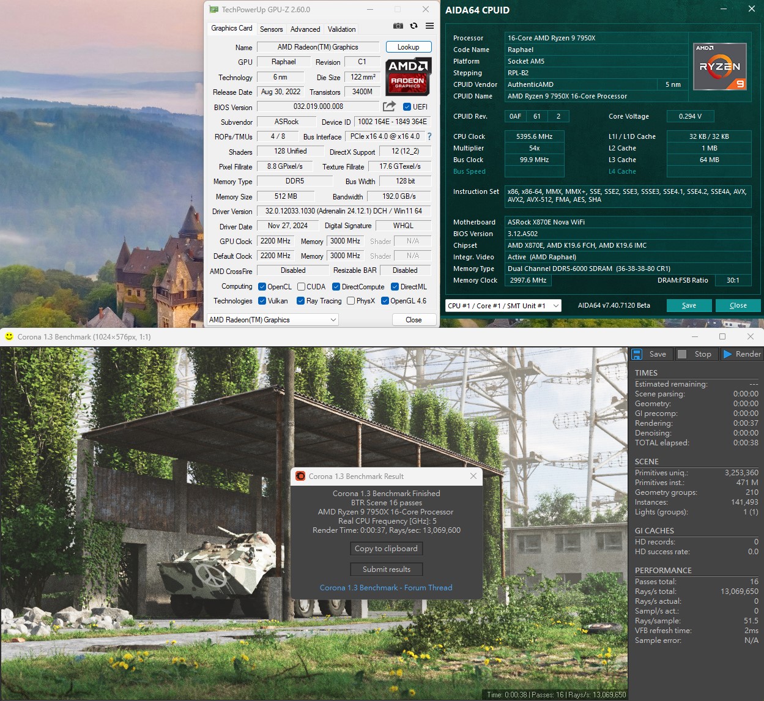Switch to the Sensors tab
The width and height of the screenshot is (764, 701).
[x=271, y=29]
